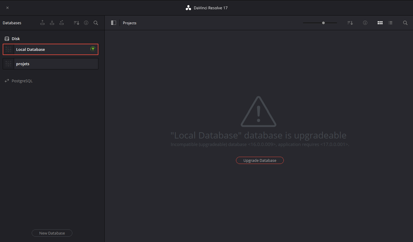Viewport: 413px width, 242px height.
Task: Click the Local Database grid thumbnail icon
Action: (8, 49)
